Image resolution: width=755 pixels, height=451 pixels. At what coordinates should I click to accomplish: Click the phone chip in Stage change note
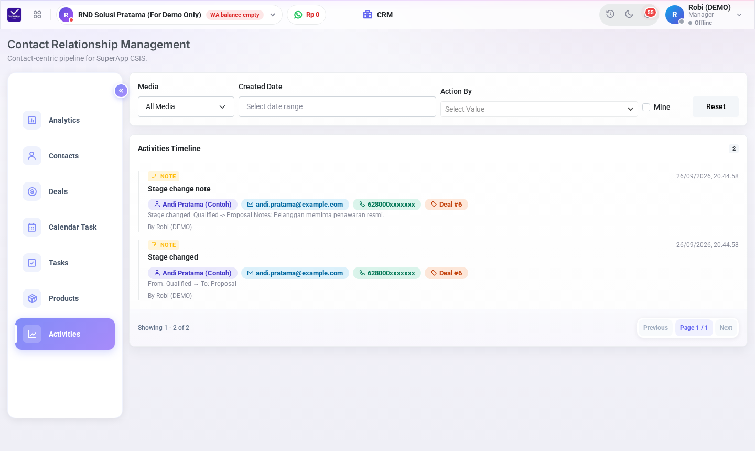[x=387, y=205]
